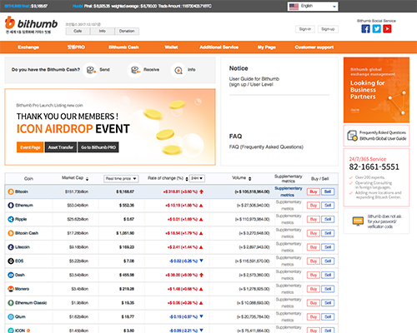Open the Bithumb PRO menu item

pos(76,47)
